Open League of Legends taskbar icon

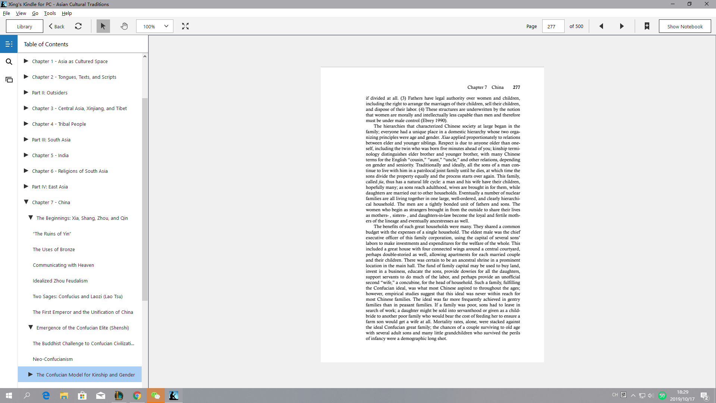119,396
